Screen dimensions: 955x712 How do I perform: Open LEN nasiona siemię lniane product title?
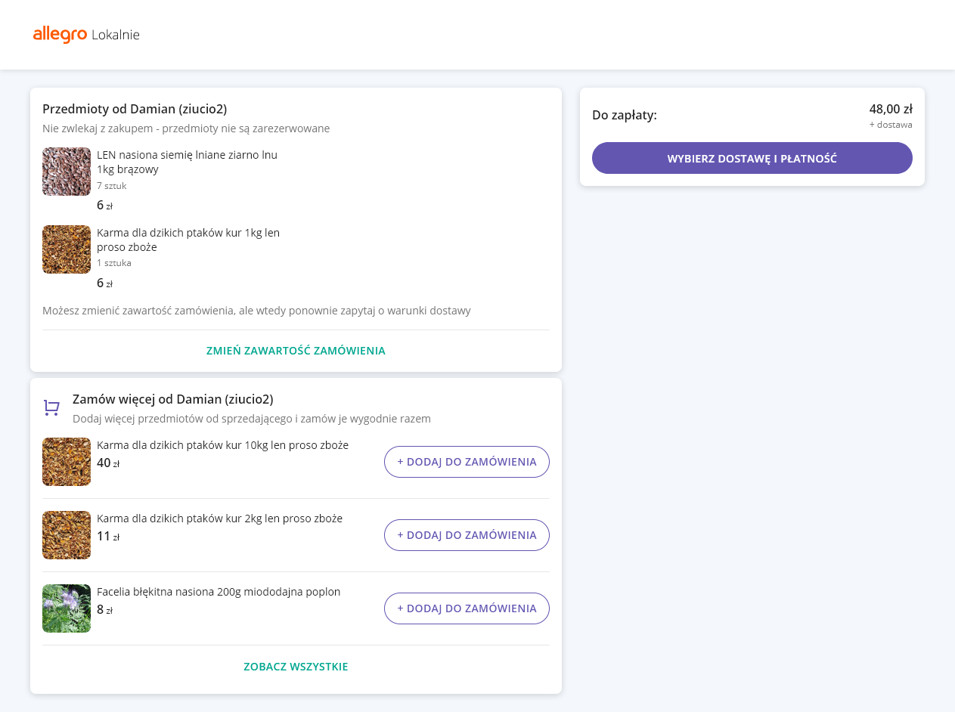coord(187,162)
